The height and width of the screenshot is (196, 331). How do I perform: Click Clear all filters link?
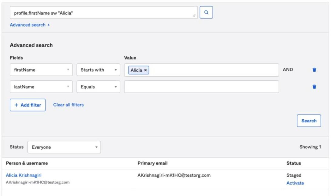[69, 105]
